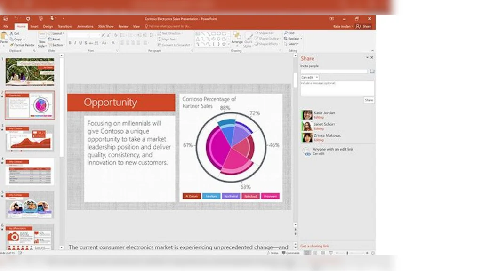Click the Cut scissors command
Viewport: 482px width, 271px height.
[x=15, y=33]
